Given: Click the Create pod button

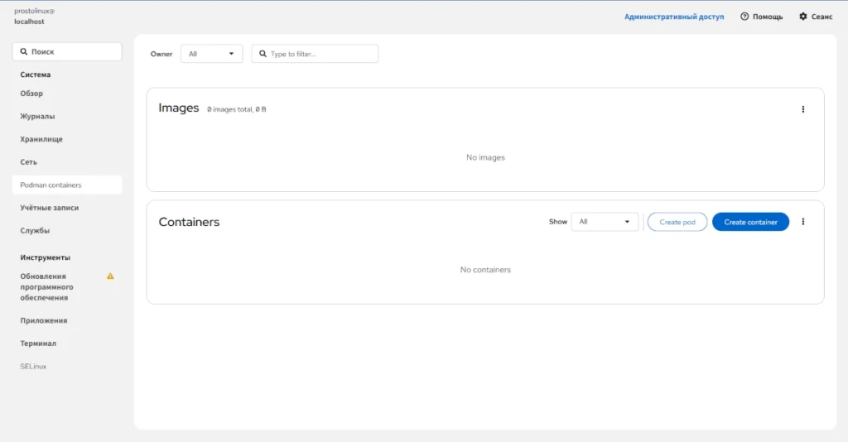Looking at the screenshot, I should (x=677, y=222).
